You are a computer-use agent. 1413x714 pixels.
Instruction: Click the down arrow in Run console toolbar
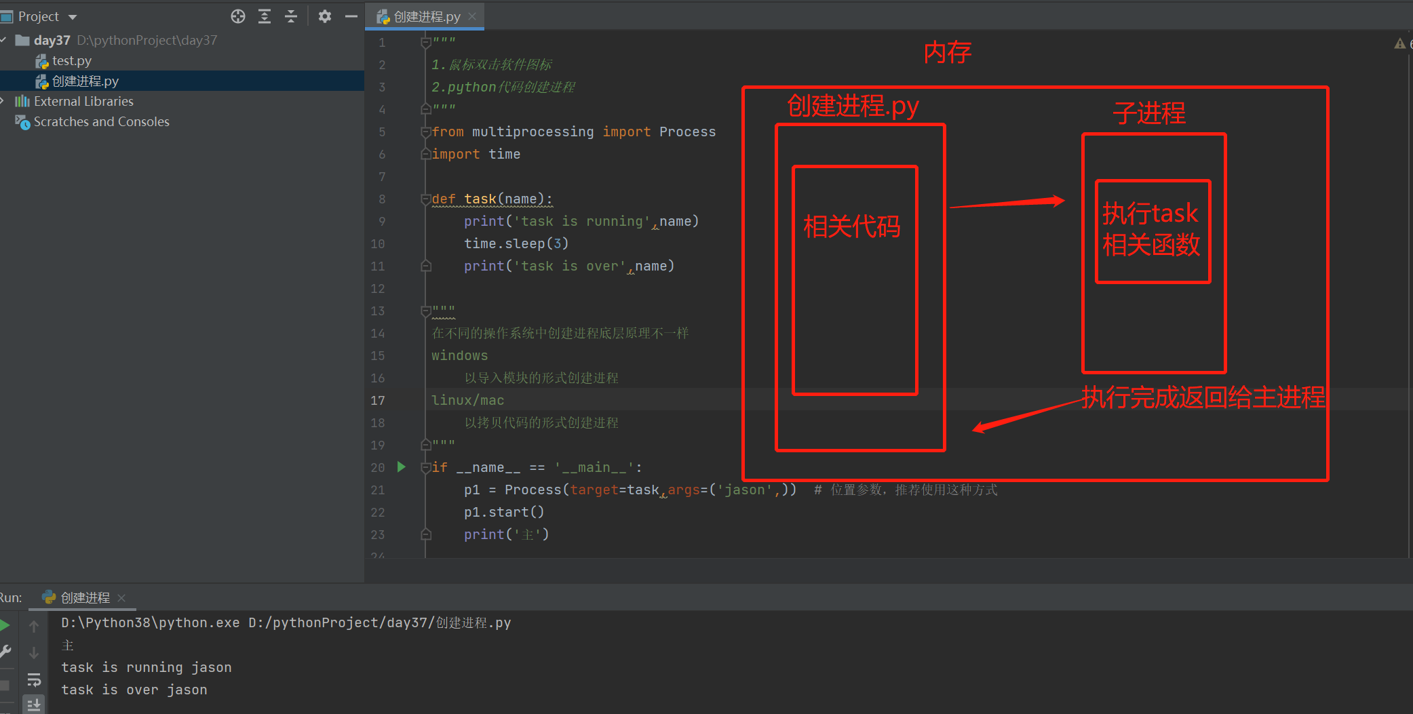point(34,653)
